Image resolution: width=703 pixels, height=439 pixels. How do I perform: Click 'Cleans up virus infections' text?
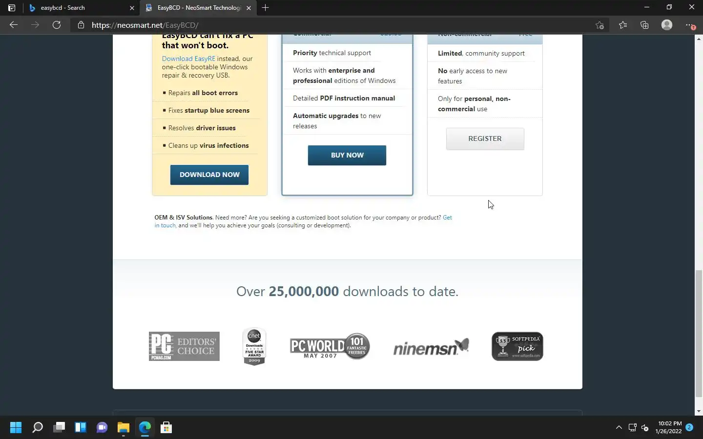coord(208,145)
